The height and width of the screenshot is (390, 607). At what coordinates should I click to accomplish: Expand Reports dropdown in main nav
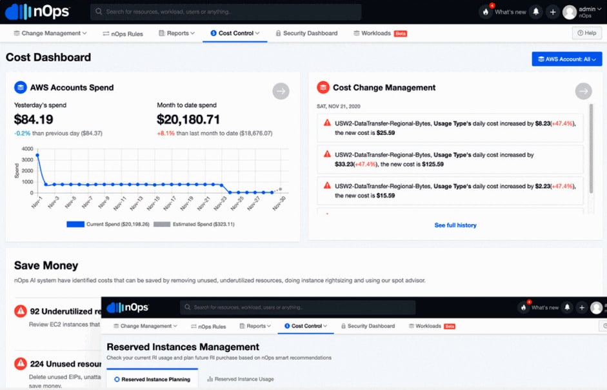click(x=177, y=34)
